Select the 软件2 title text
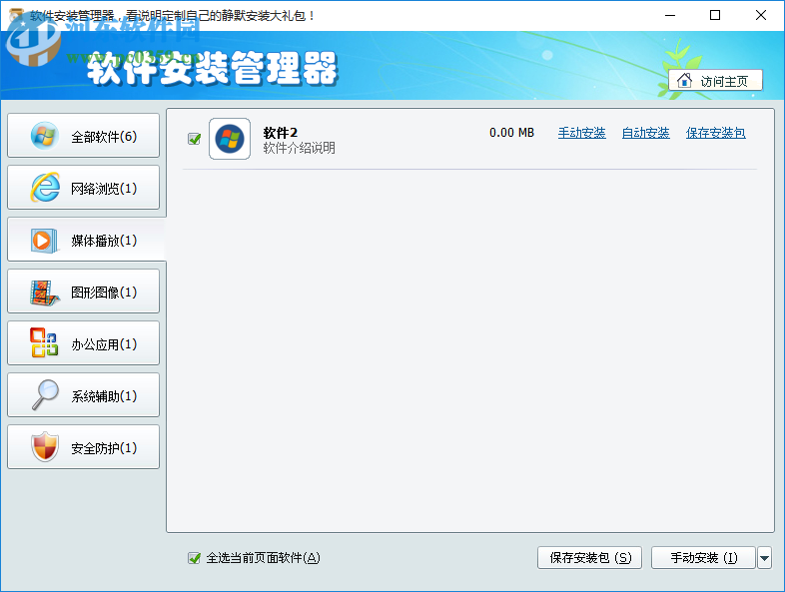The image size is (785, 592). [281, 133]
